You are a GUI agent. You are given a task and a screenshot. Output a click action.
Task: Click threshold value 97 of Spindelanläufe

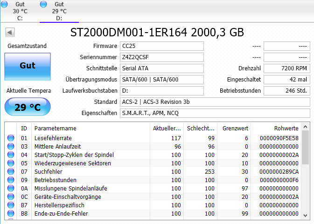coord(244,189)
